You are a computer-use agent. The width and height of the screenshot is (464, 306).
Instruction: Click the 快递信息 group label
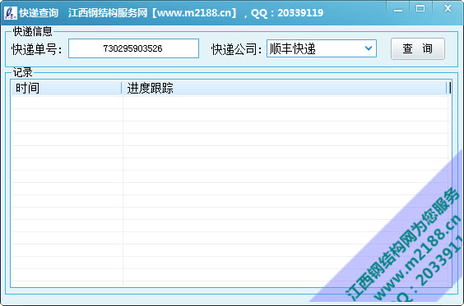pyautogui.click(x=32, y=31)
